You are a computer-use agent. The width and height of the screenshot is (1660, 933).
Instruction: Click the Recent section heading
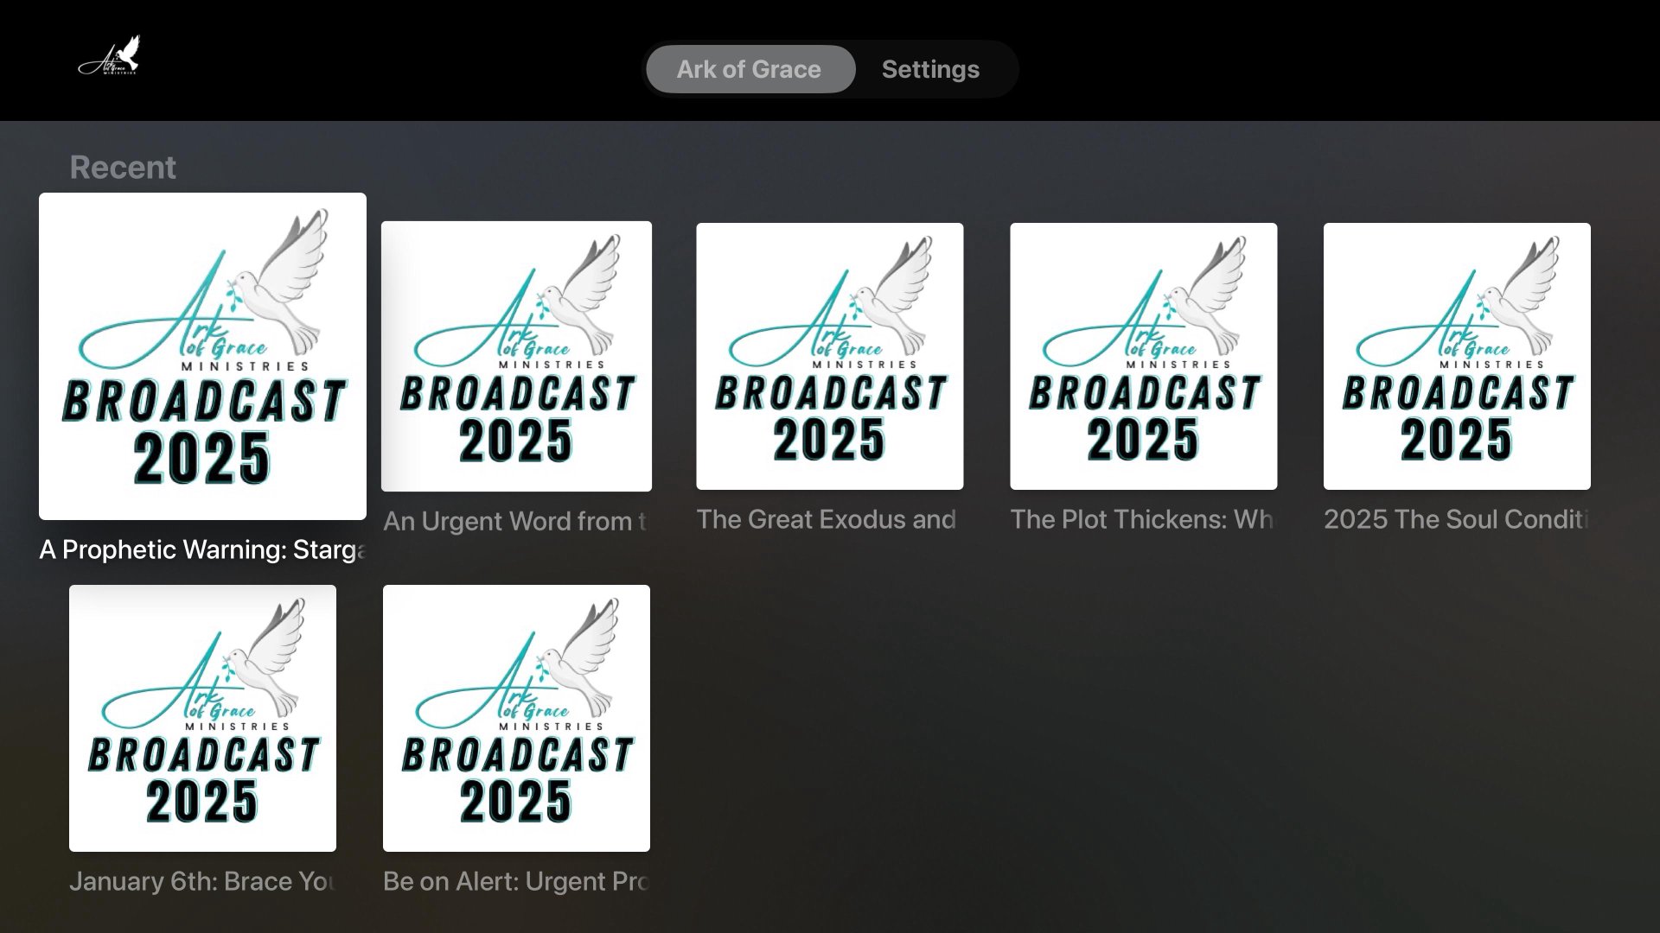click(123, 168)
